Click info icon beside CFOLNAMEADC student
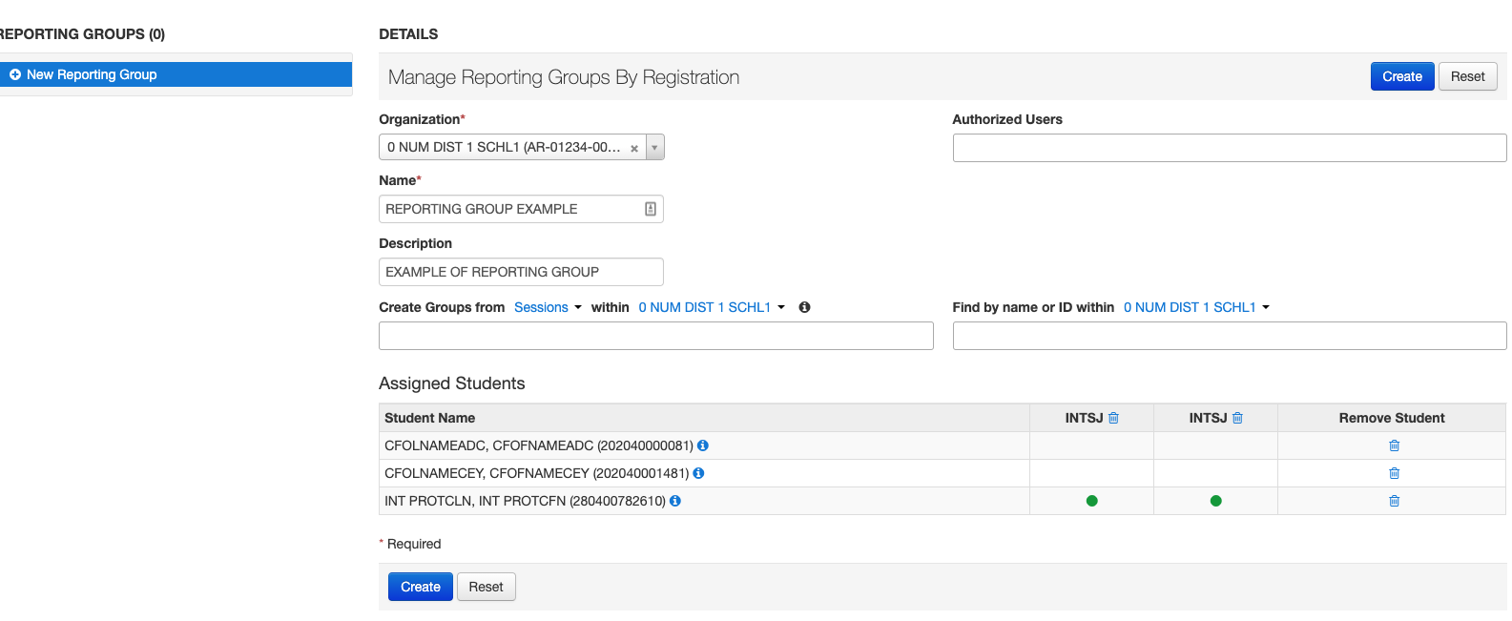 point(703,445)
